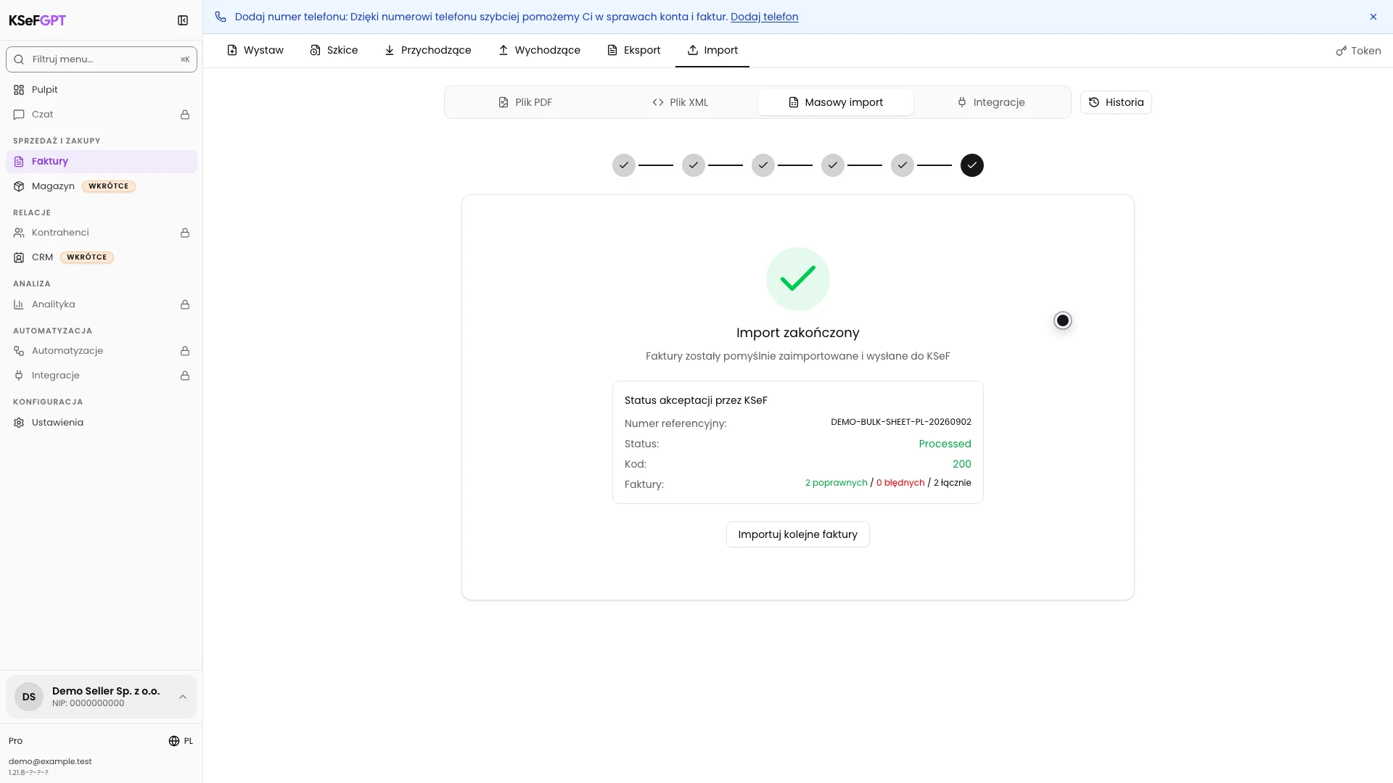Change language via the PL globe

pos(181,741)
